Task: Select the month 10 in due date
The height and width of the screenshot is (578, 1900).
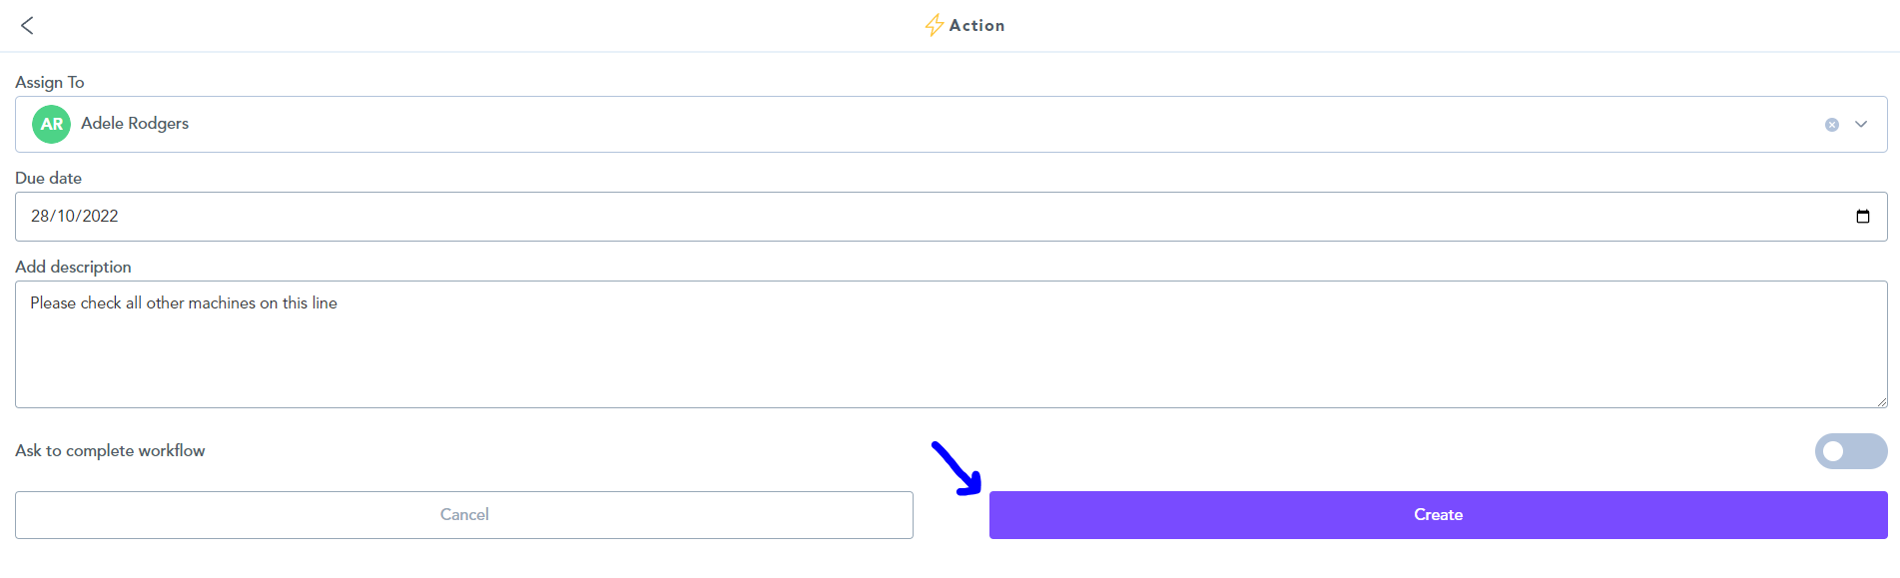Action: [66, 217]
